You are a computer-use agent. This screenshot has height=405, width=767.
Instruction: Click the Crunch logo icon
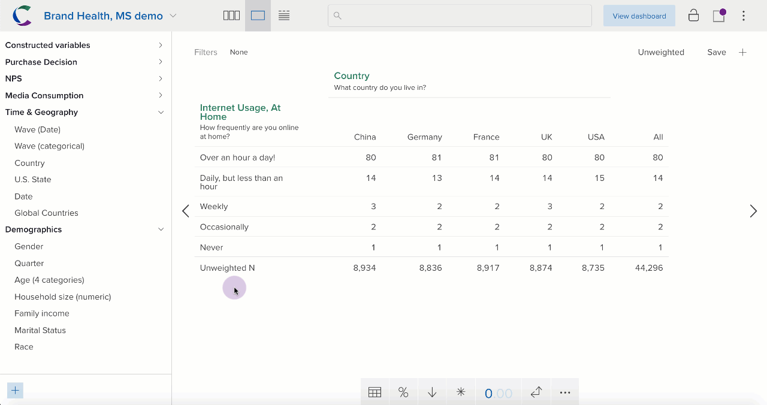[22, 16]
